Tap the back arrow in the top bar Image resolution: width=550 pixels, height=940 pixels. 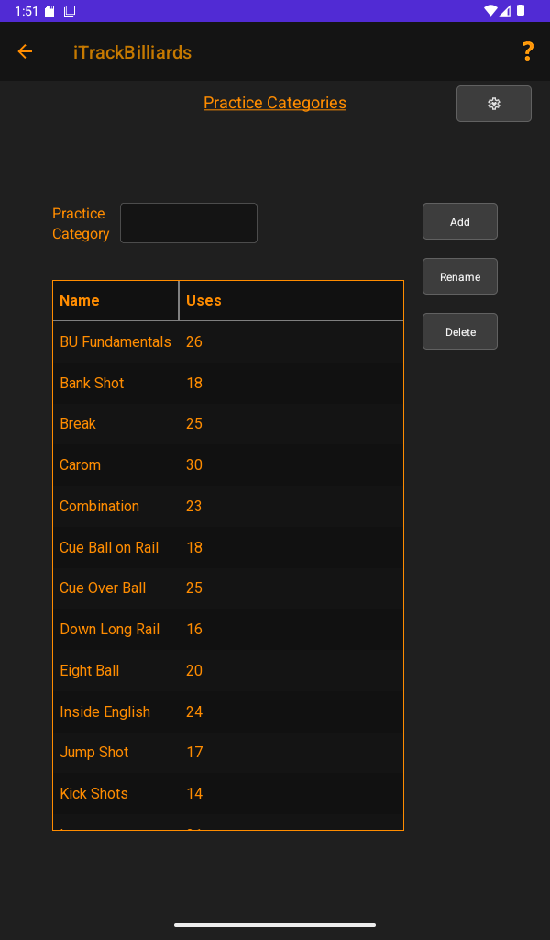tap(25, 51)
